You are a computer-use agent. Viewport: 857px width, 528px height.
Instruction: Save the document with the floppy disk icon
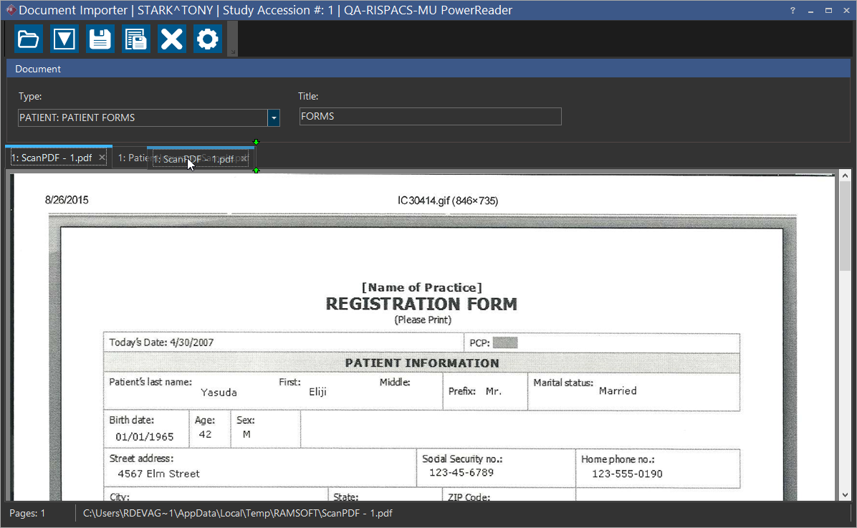pyautogui.click(x=100, y=39)
